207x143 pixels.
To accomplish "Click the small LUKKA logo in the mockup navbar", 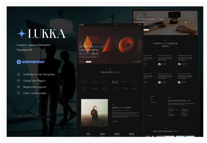I will pos(81,25).
